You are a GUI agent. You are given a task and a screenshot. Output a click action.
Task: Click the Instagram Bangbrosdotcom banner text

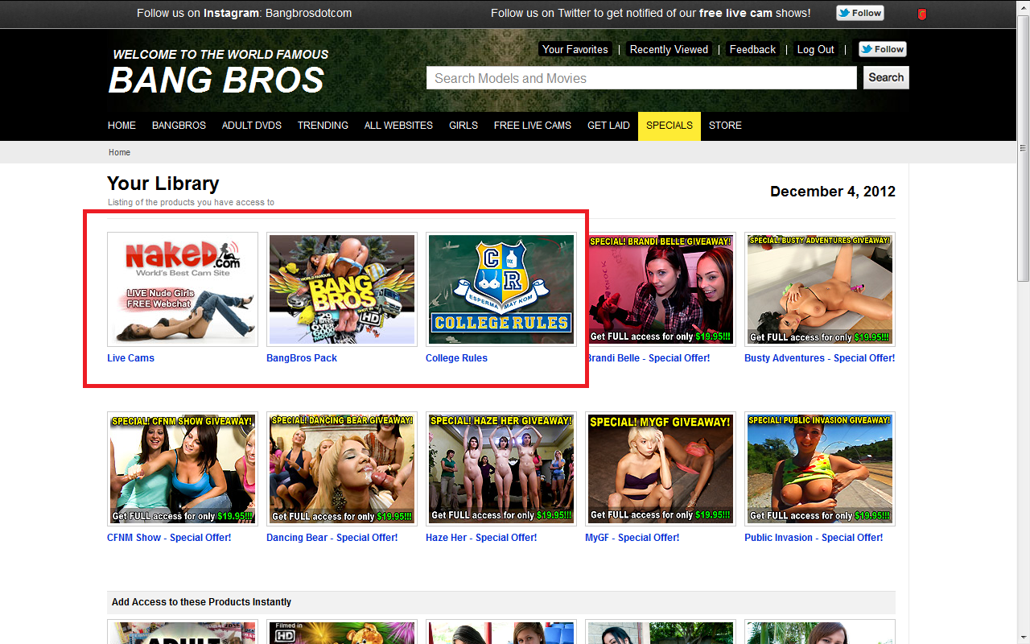click(x=244, y=14)
